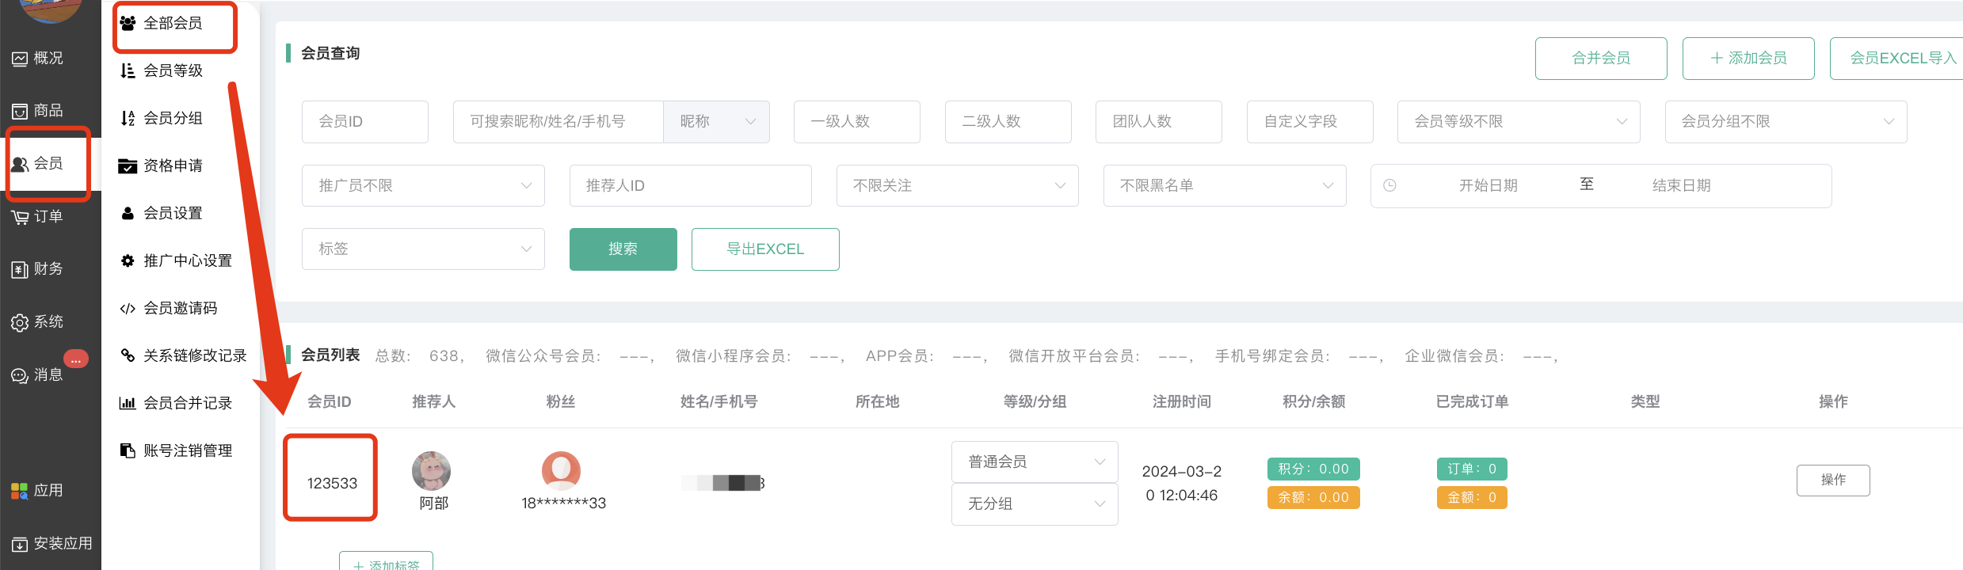
Task: Open the 不限黑名单 dropdown
Action: [1224, 186]
